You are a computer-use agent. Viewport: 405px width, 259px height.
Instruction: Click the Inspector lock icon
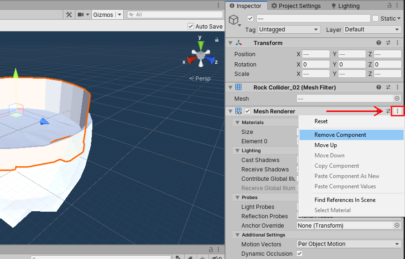pos(389,6)
